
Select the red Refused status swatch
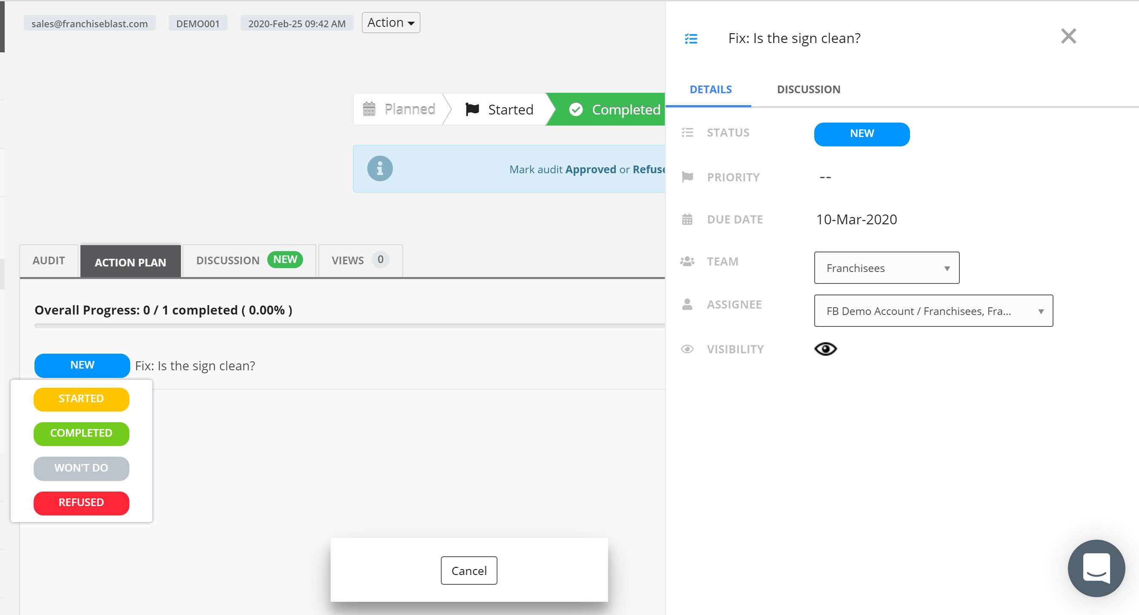click(x=81, y=503)
